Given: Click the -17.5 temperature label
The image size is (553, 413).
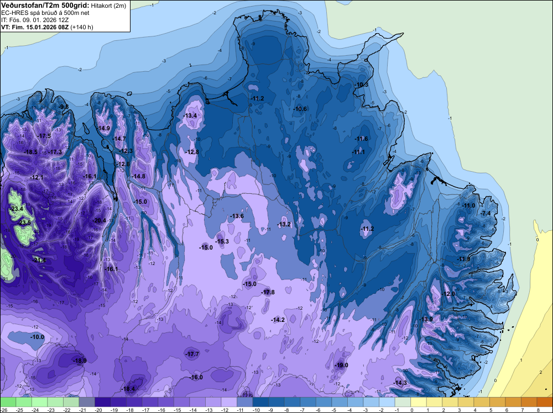Looking at the screenshot, I should (x=44, y=136).
